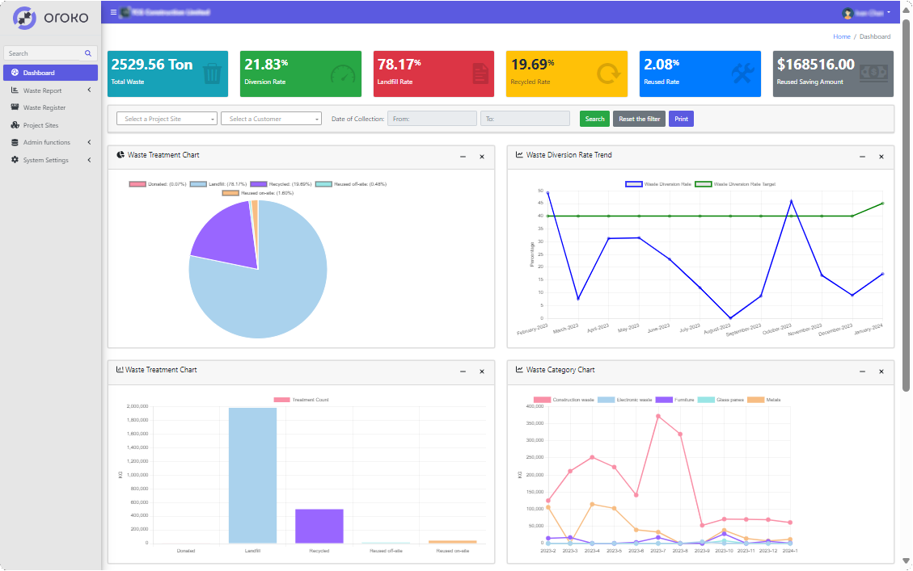
Task: Click the magnifier icon in sidebar search box
Action: (x=87, y=52)
